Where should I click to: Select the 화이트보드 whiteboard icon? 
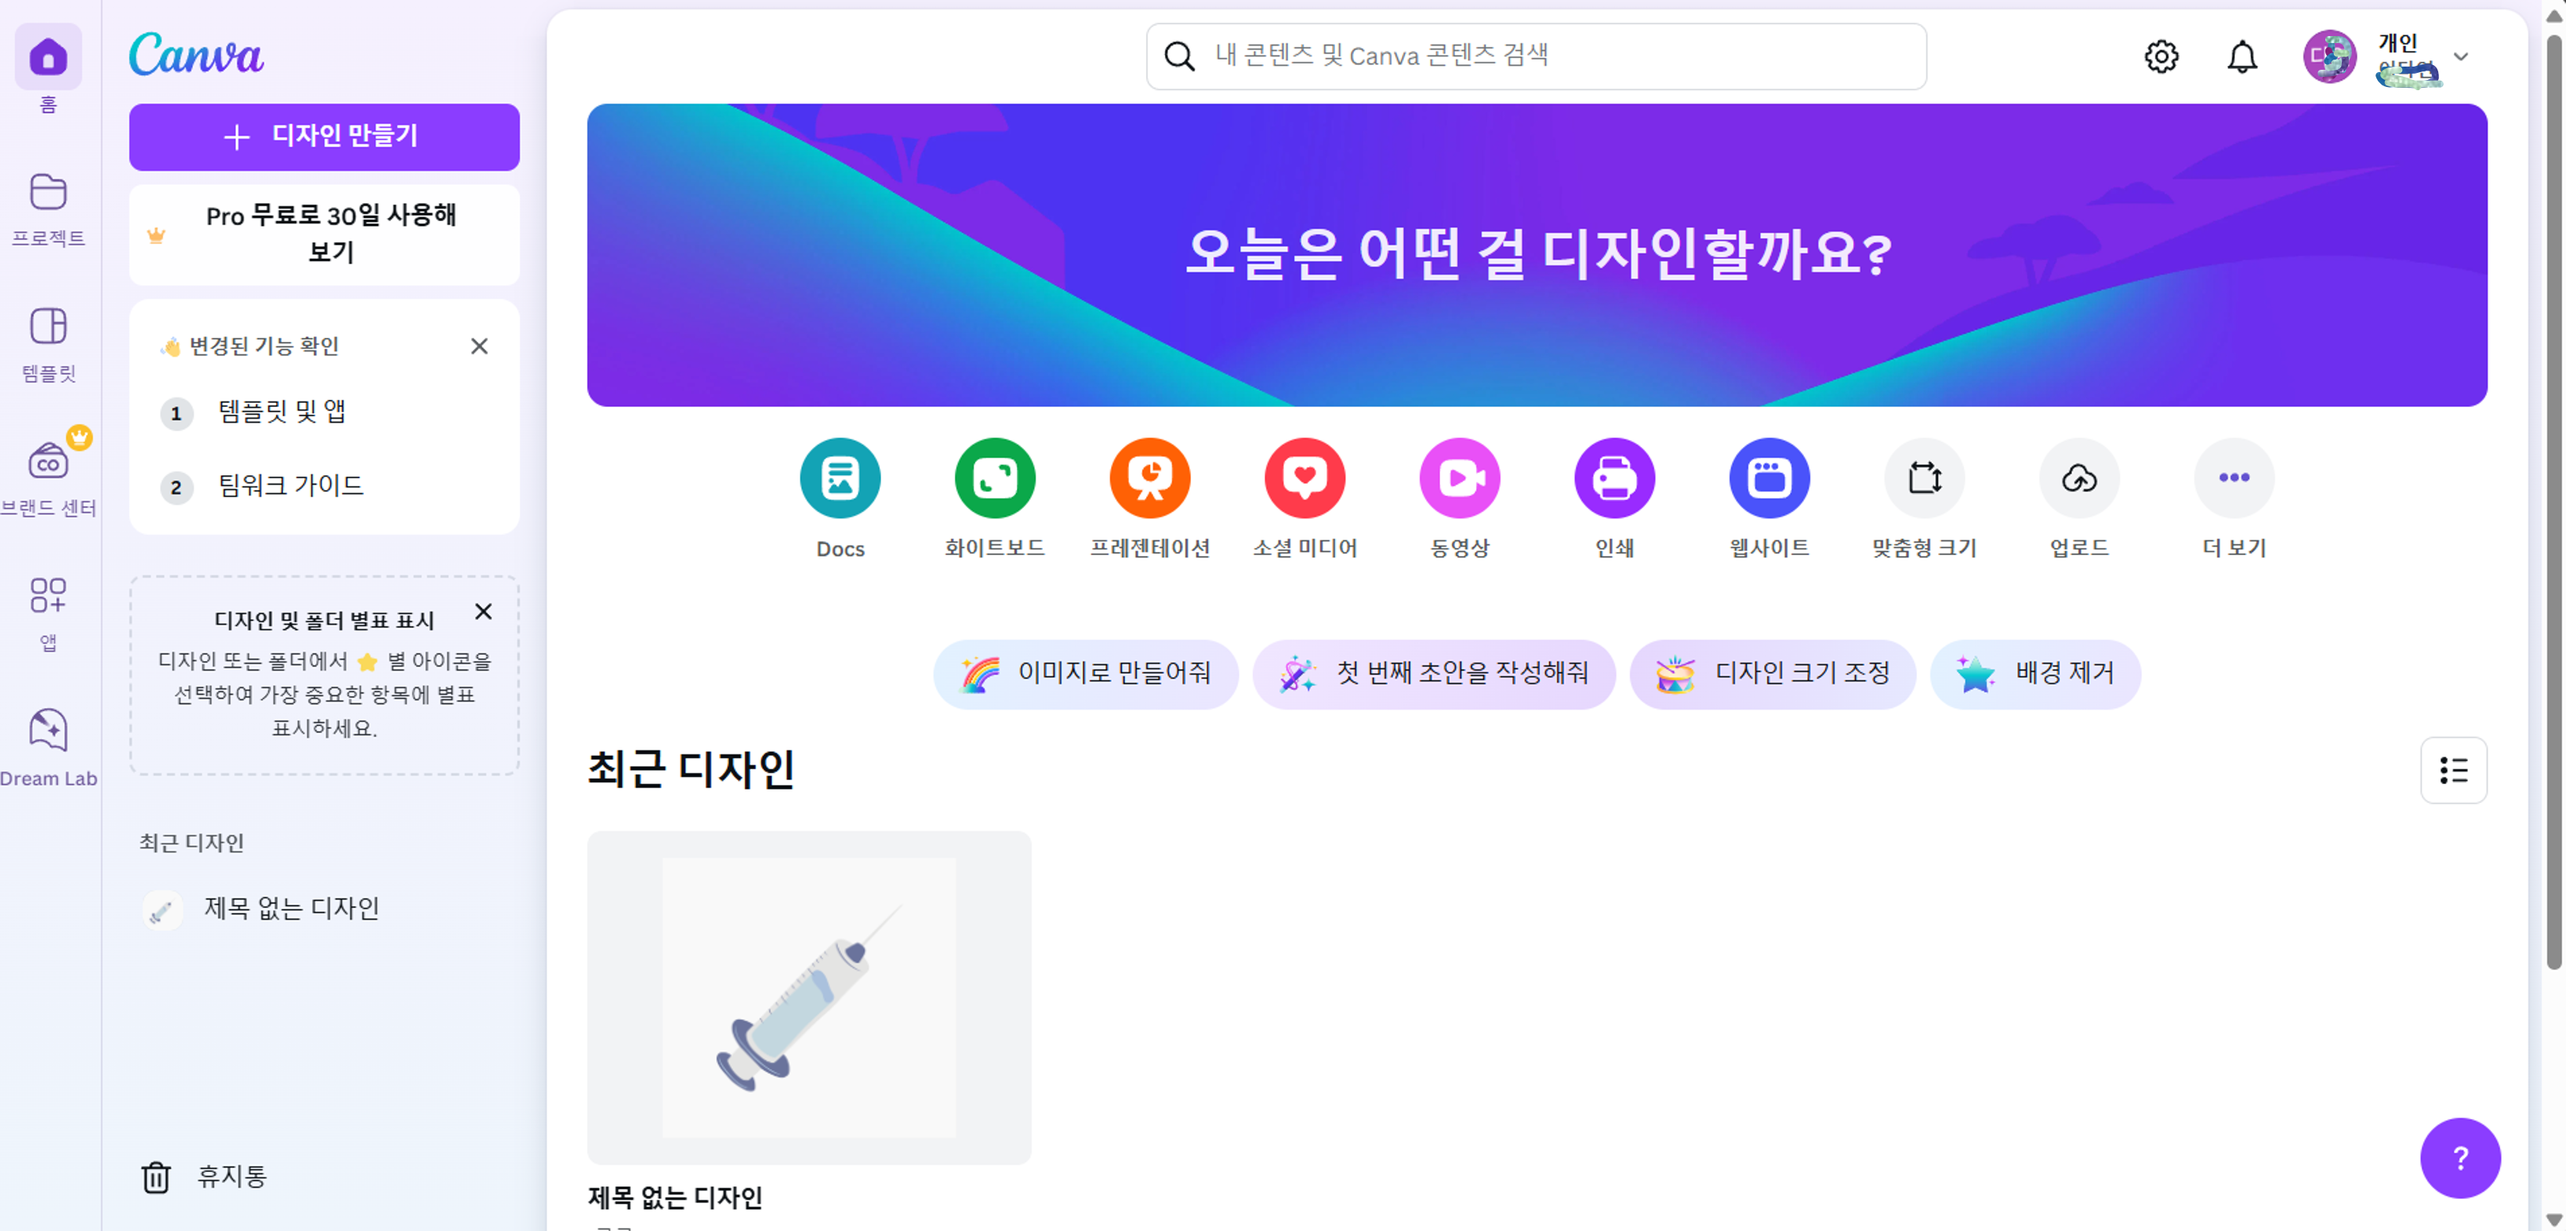click(x=994, y=478)
